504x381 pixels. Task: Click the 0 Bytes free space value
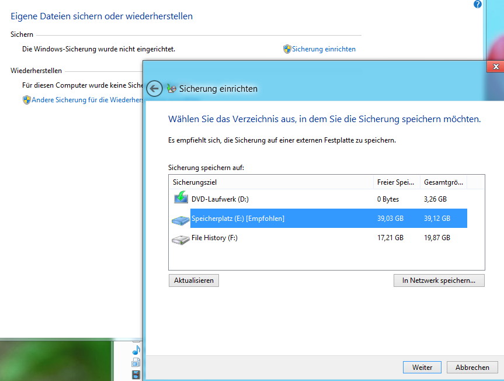tap(388, 199)
